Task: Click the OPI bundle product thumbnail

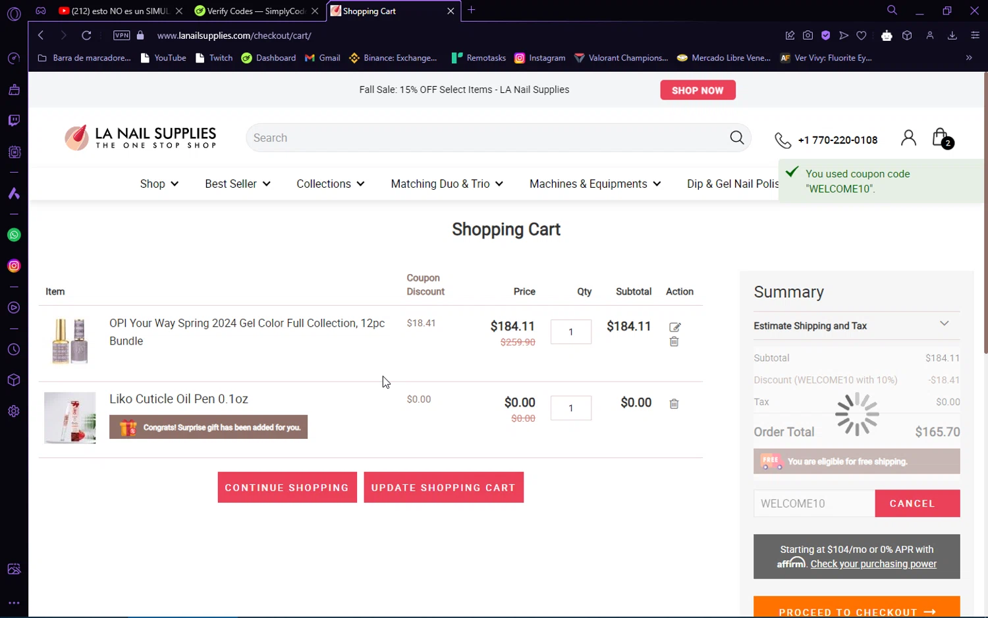Action: coord(70,341)
